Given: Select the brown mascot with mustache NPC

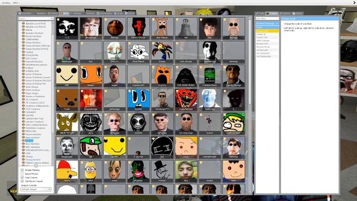Looking at the screenshot, I should pyautogui.click(x=162, y=28).
